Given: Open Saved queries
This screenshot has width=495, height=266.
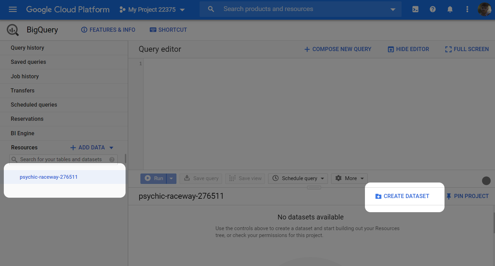Looking at the screenshot, I should click(64, 62).
